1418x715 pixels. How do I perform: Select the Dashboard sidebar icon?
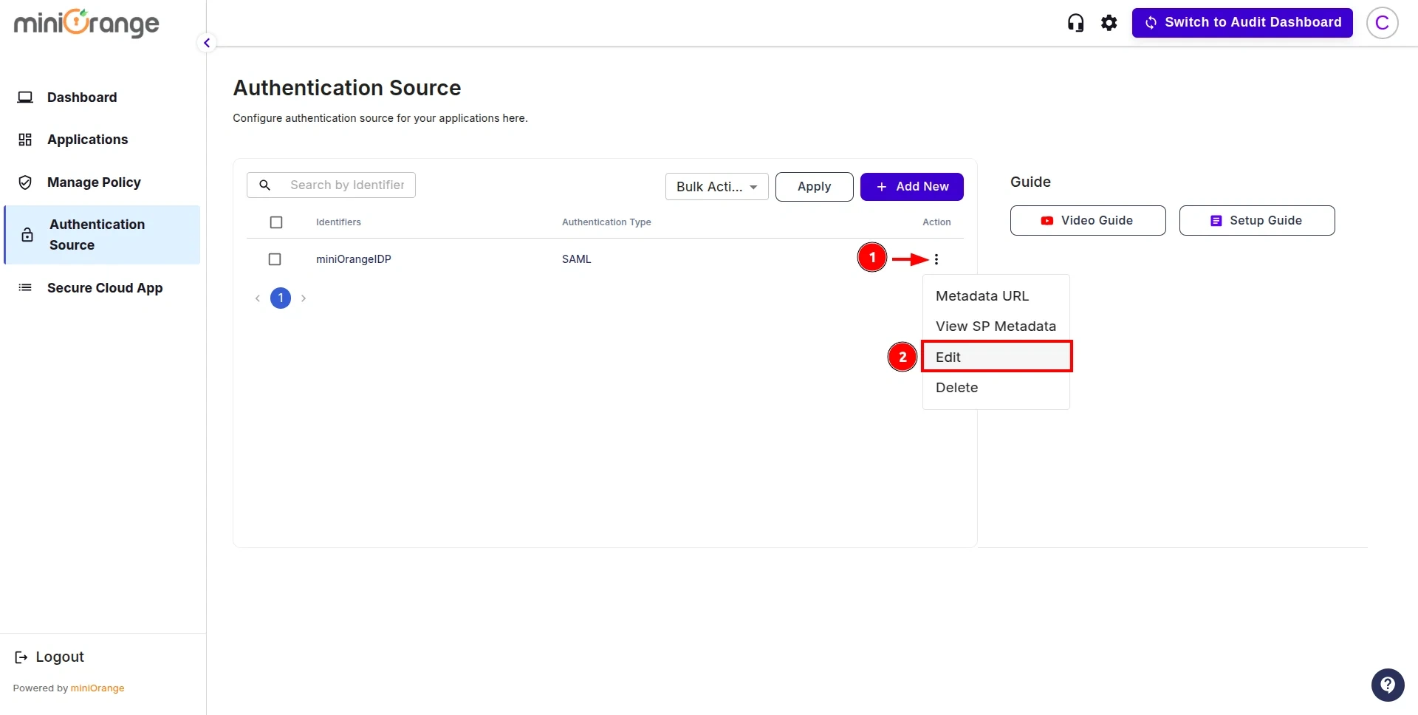pyautogui.click(x=25, y=97)
